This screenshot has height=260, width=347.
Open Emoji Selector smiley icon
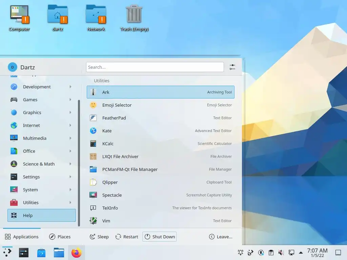[x=93, y=105]
